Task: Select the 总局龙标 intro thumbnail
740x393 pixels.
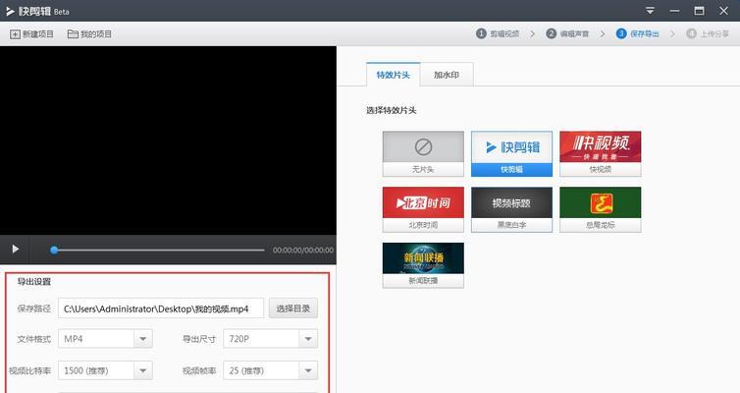Action: click(601, 209)
